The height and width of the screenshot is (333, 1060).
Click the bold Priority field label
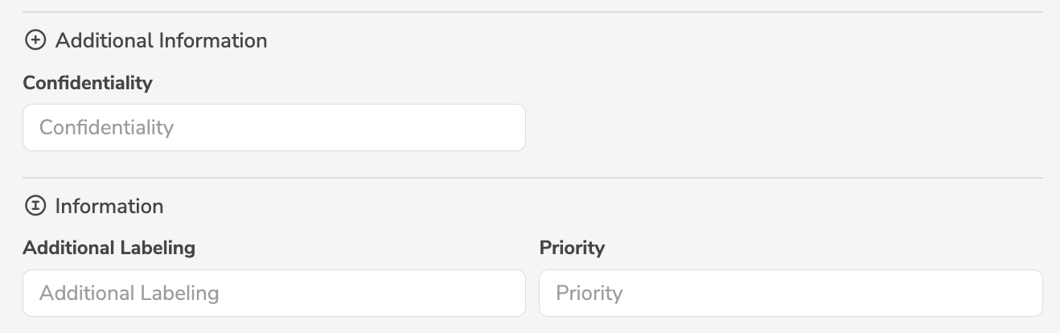(572, 248)
